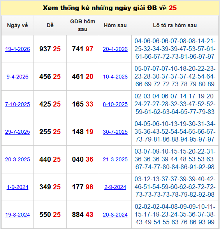This screenshot has height=229, width=220.
Task: Open the 9-4-2026 date link
Action: coord(18,77)
